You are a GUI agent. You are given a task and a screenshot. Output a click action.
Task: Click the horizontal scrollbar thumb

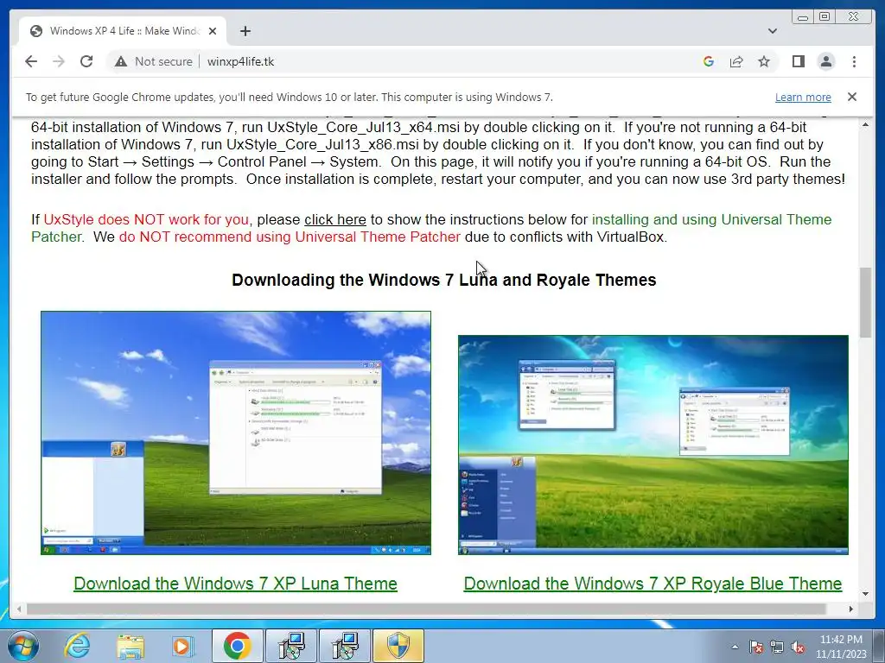tap(426, 609)
